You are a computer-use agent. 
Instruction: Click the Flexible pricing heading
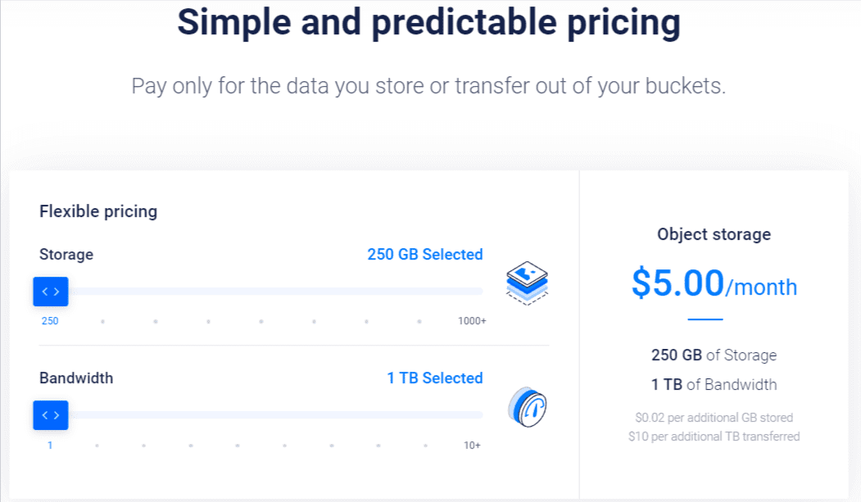tap(98, 211)
